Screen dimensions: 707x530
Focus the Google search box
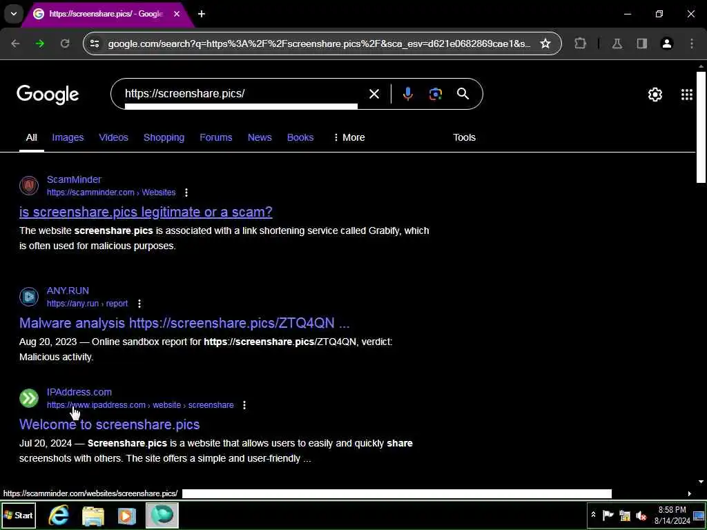pos(241,94)
